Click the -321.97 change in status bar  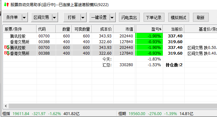tap(38, 114)
